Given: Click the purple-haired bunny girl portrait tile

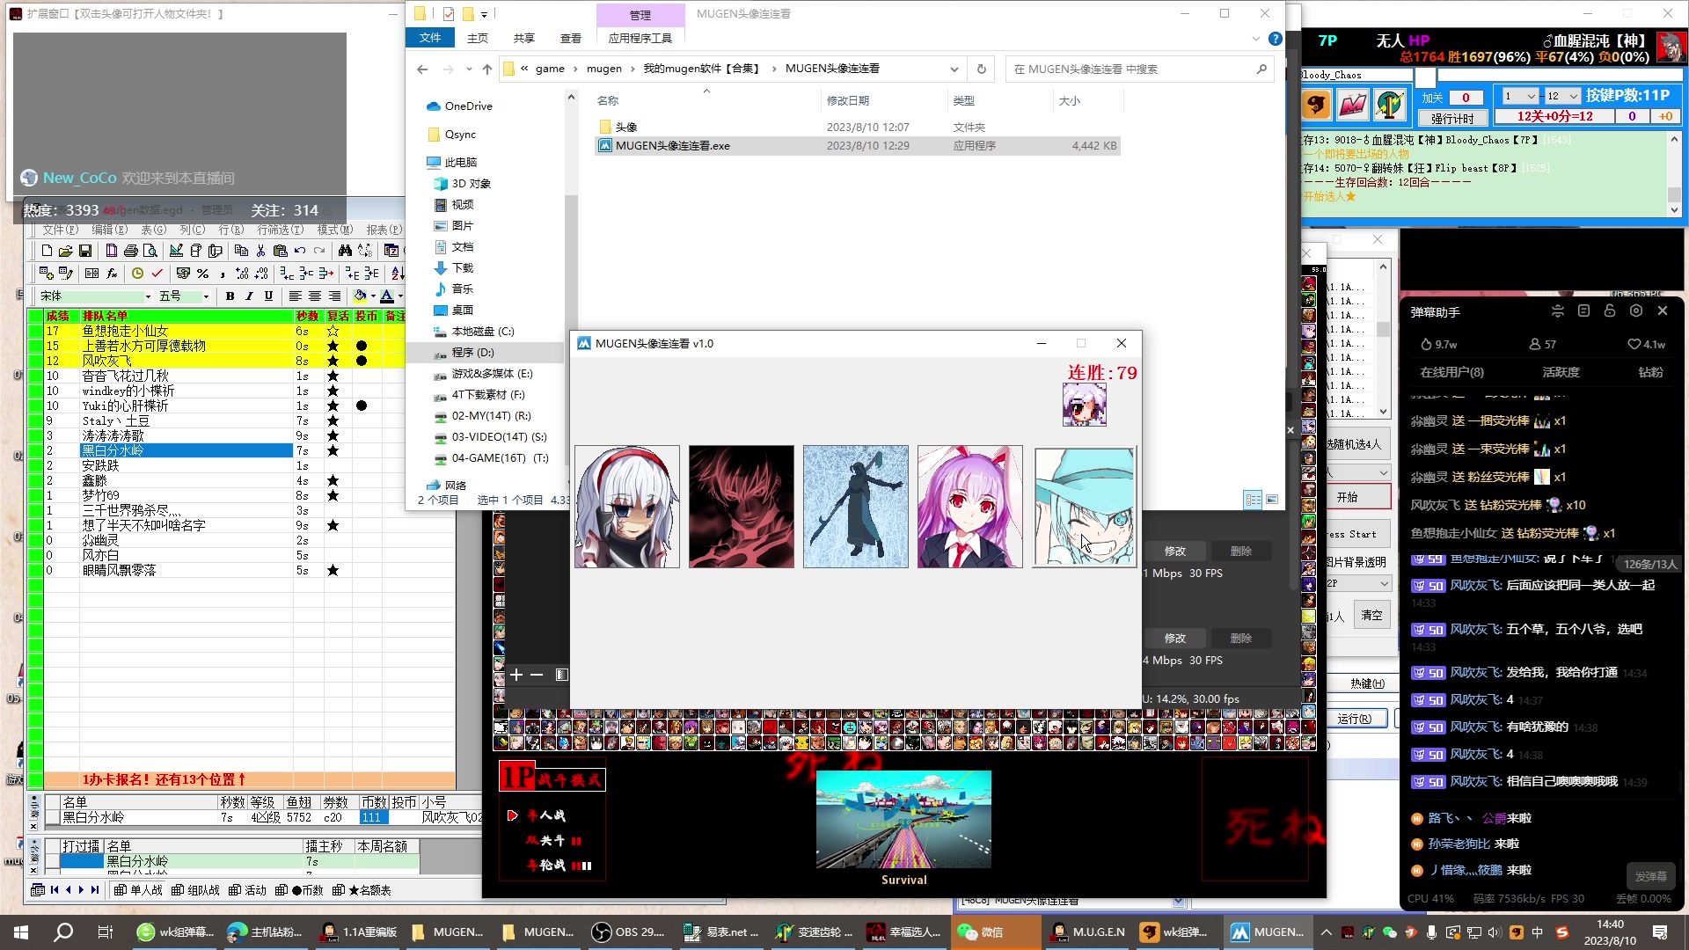Looking at the screenshot, I should point(970,507).
